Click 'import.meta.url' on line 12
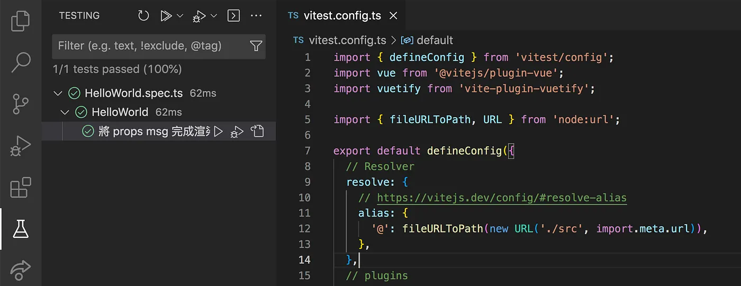The width and height of the screenshot is (741, 286). coord(643,229)
